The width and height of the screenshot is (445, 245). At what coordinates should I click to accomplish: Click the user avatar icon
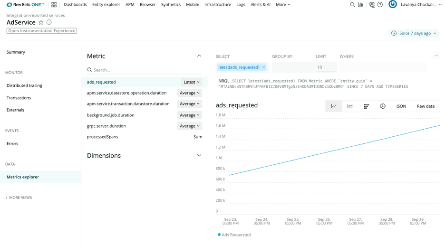393,4
